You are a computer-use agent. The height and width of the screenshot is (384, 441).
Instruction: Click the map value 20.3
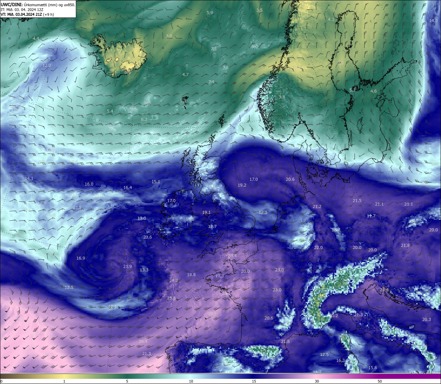coord(427,320)
